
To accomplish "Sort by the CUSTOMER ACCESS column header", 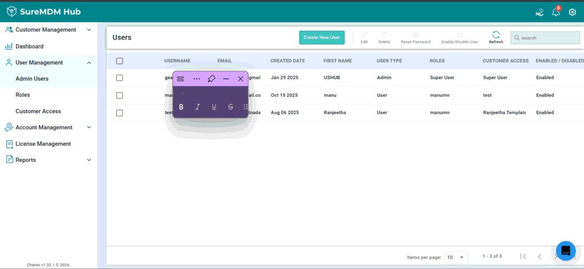I will coord(505,61).
